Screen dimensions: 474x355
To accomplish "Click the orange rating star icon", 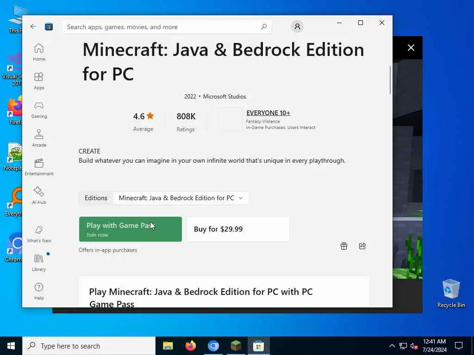I will click(x=150, y=116).
